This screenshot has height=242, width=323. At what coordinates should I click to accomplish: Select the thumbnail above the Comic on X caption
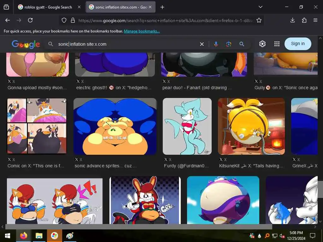[37, 126]
